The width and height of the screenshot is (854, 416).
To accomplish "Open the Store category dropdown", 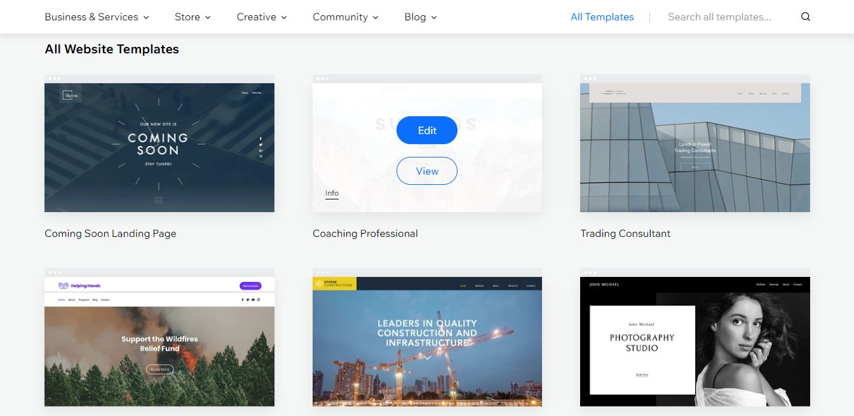I will pyautogui.click(x=193, y=17).
